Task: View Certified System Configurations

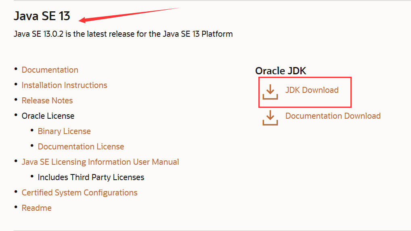Action: [80, 193]
